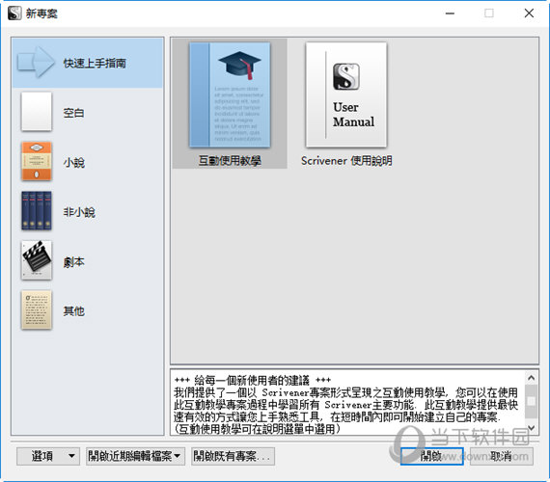Pick the 其他 document icon
Image resolution: width=550 pixels, height=482 pixels.
click(x=37, y=309)
